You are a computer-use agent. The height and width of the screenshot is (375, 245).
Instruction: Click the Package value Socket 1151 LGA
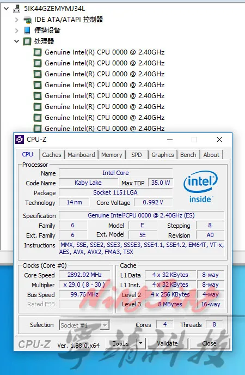pyautogui.click(x=115, y=192)
